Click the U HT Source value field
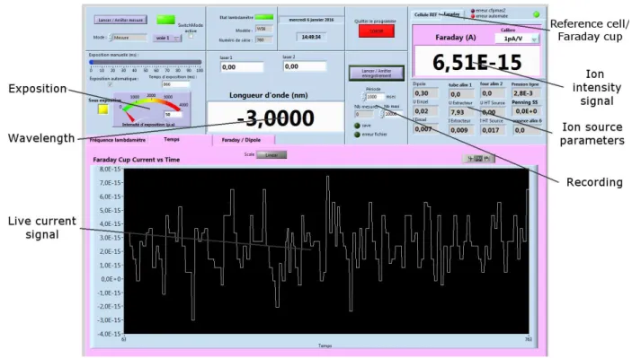Image resolution: width=632 pixels, height=358 pixels. [492, 112]
